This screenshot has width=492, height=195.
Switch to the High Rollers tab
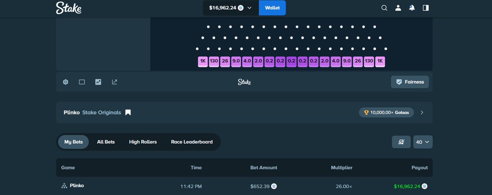[x=143, y=142]
